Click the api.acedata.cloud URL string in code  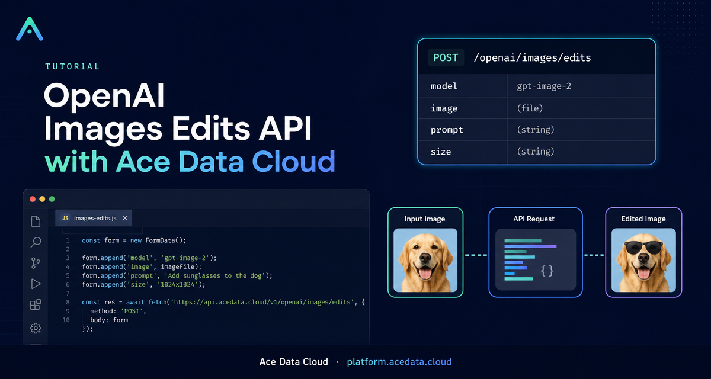(x=264, y=302)
